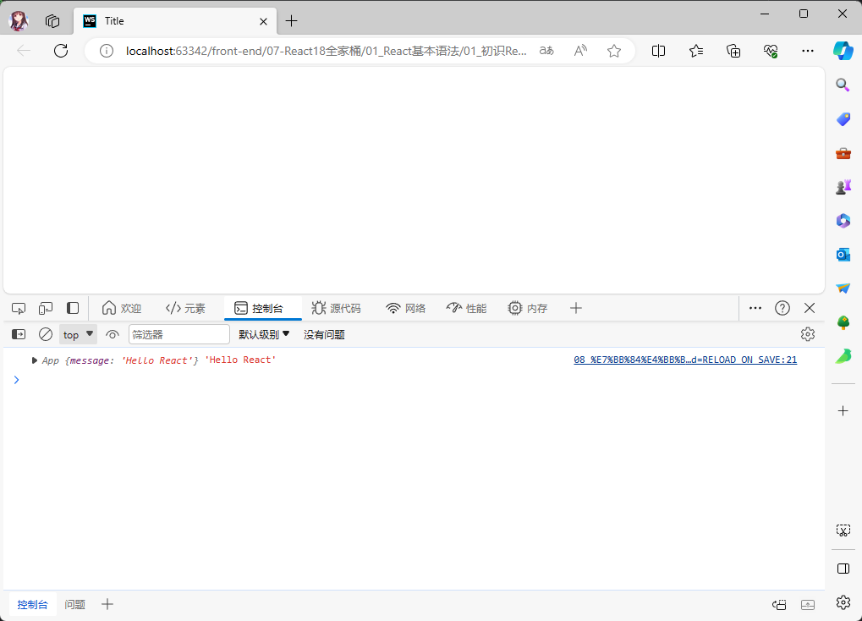Refresh the page with reload button

[61, 51]
